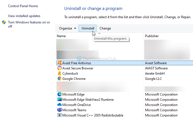Click the Microsoft Teams icon
193x117 pixels.
click(59, 110)
